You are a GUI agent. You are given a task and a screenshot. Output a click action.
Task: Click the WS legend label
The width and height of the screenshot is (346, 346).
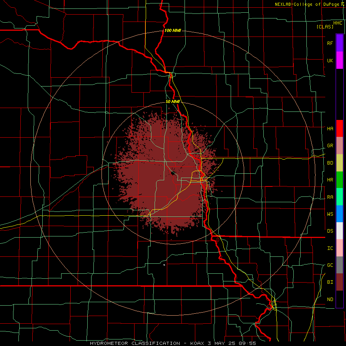tap(330, 214)
